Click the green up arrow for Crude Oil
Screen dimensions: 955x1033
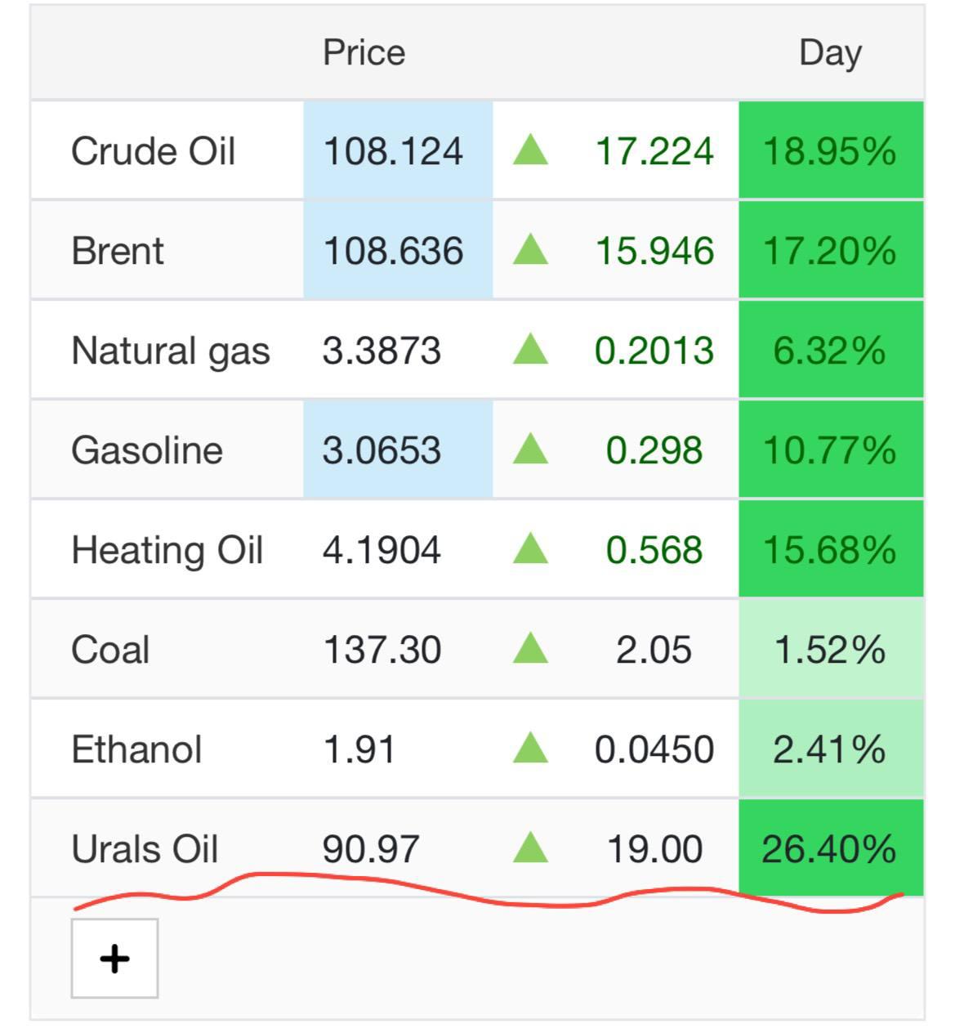(x=530, y=150)
